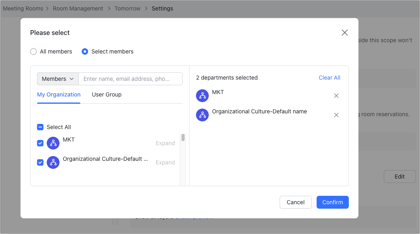
Task: Toggle the Select All checkbox
Action: coord(40,127)
